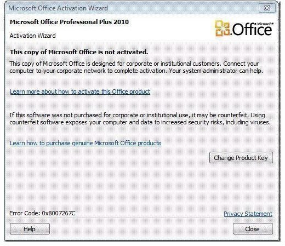Viewport: 285px width, 246px height.
Task: Click the Office logo squares icon
Action: click(222, 28)
